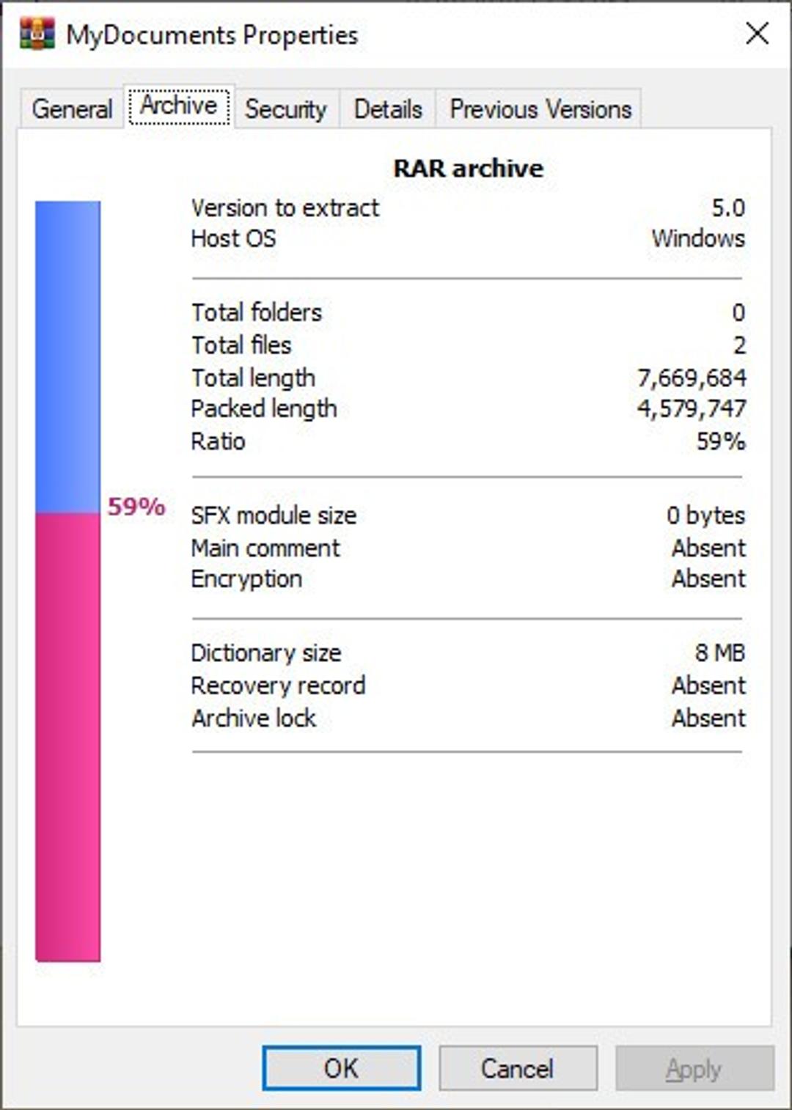This screenshot has height=1110, width=792.
Task: Cancel the properties dialog
Action: 517,1068
